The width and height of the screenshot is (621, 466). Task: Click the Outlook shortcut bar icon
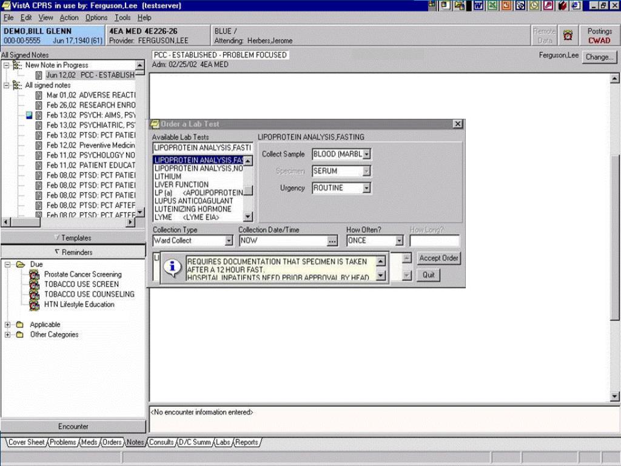[x=520, y=5]
